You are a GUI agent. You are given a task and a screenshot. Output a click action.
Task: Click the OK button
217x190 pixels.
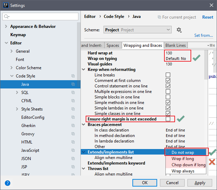(x=145, y=183)
